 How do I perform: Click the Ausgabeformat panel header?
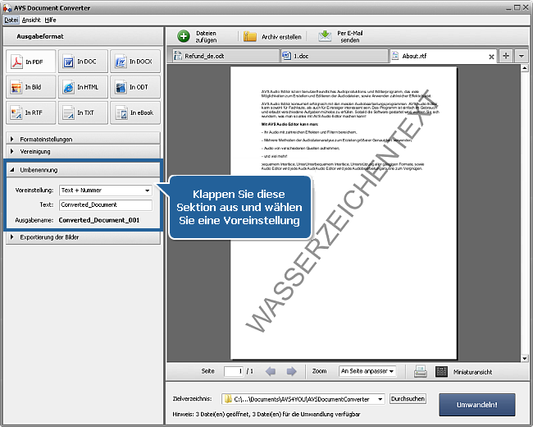pos(84,36)
